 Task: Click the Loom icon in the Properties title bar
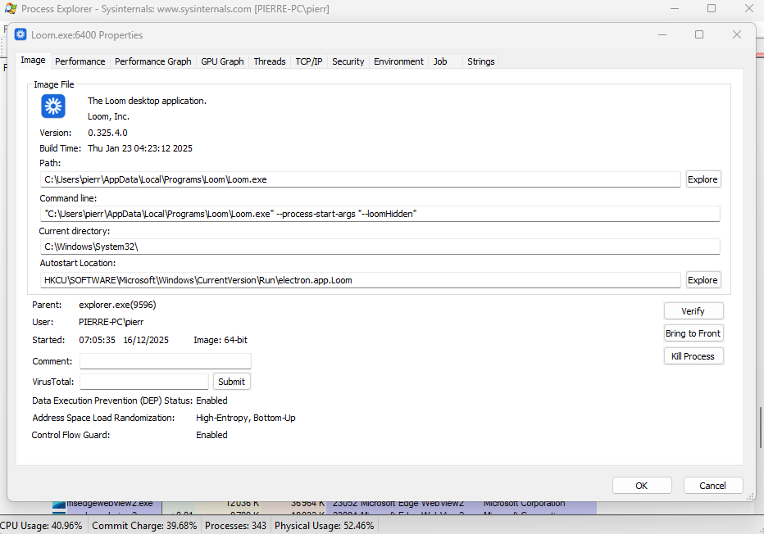click(20, 34)
